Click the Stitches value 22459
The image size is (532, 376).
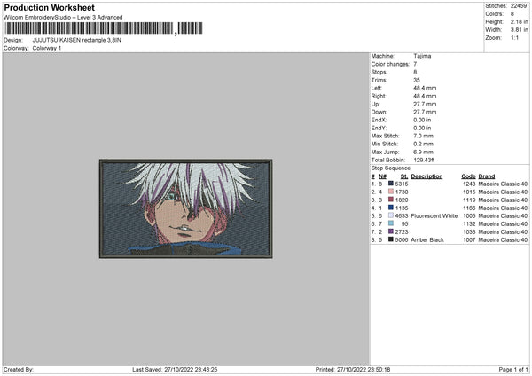pos(519,6)
